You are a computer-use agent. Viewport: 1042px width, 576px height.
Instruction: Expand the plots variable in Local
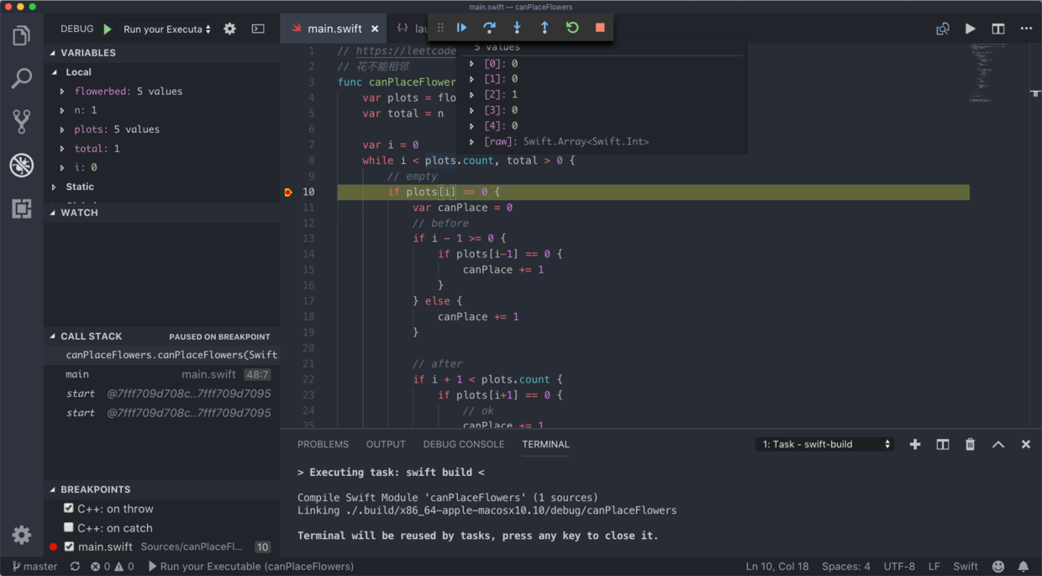click(62, 129)
